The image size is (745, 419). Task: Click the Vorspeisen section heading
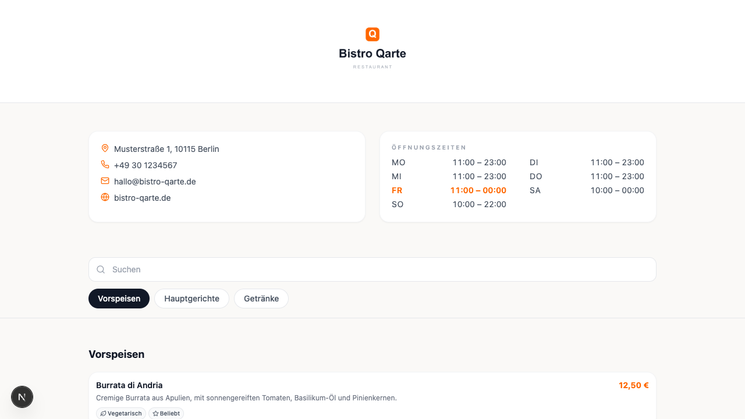[x=116, y=354]
